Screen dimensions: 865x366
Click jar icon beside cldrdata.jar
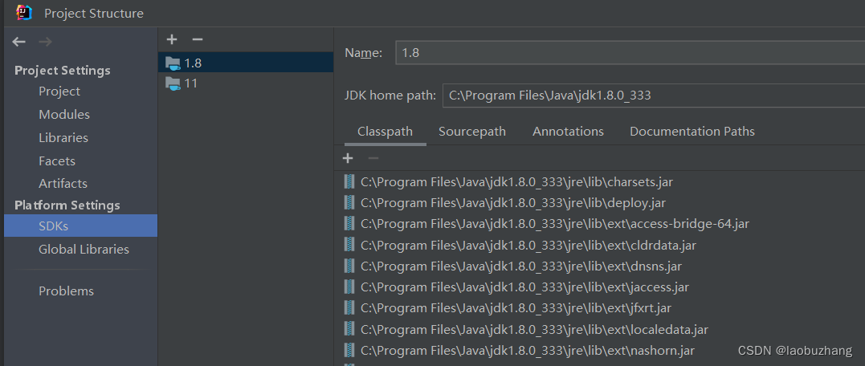(x=349, y=245)
